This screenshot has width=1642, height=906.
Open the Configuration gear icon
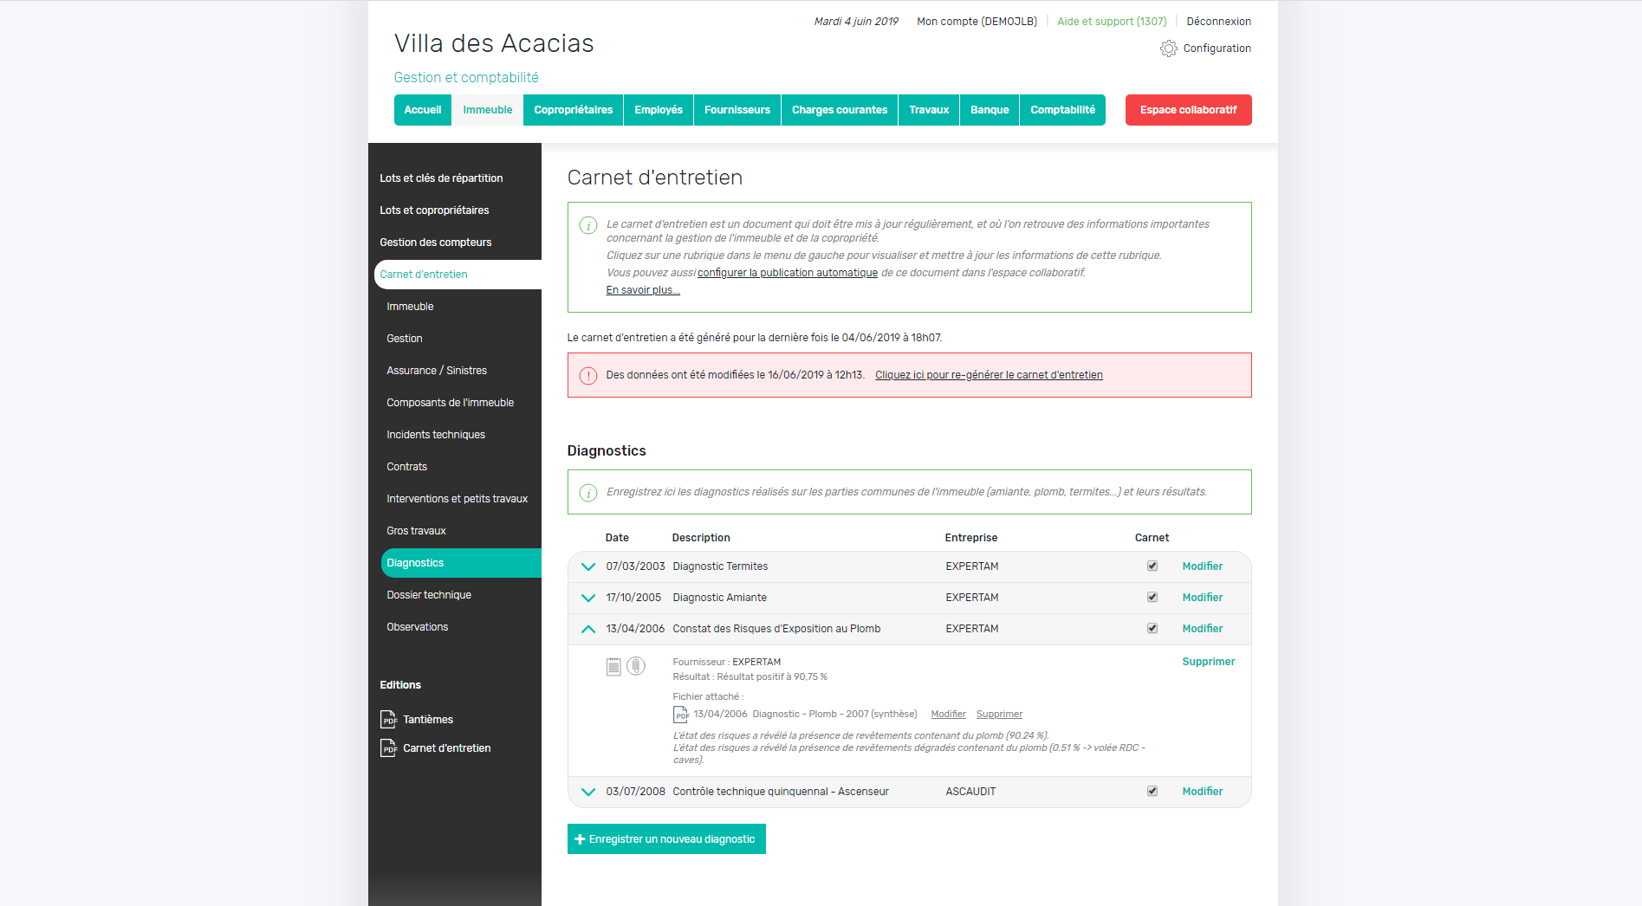click(x=1168, y=49)
